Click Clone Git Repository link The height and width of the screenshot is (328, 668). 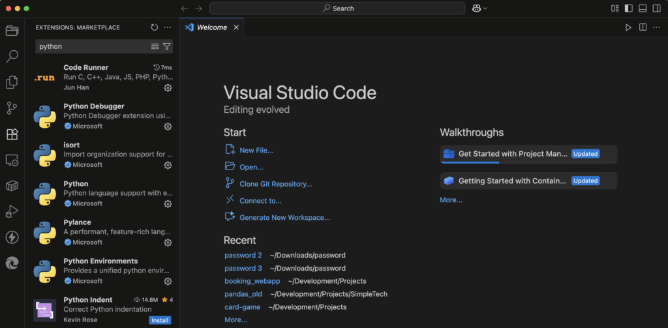(x=276, y=184)
